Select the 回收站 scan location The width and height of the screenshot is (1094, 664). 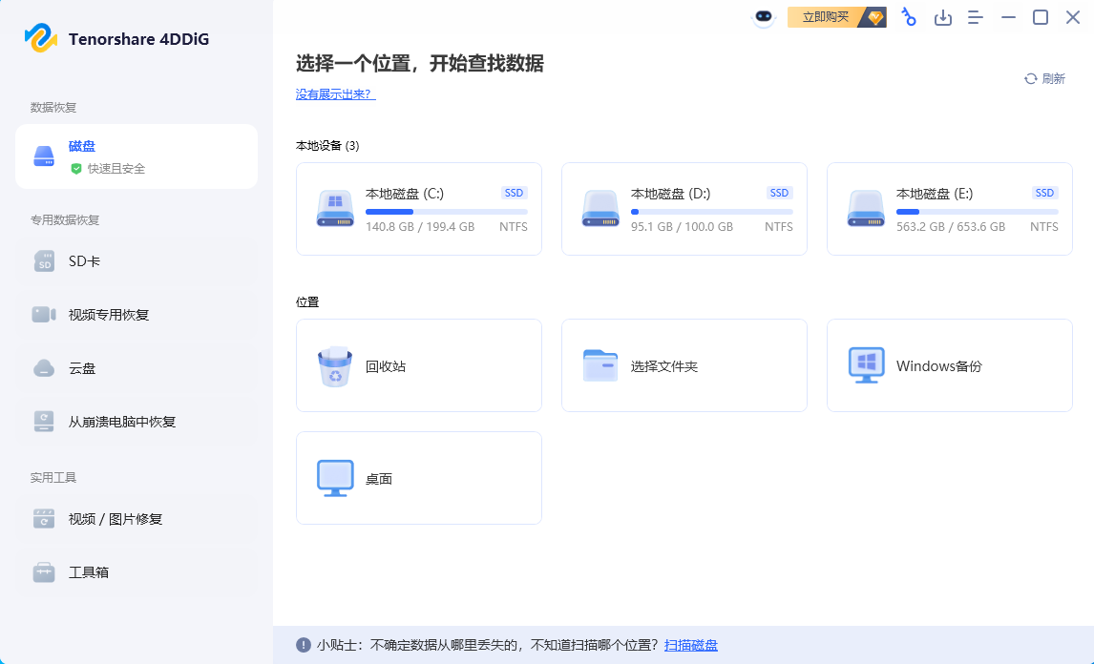tap(418, 364)
